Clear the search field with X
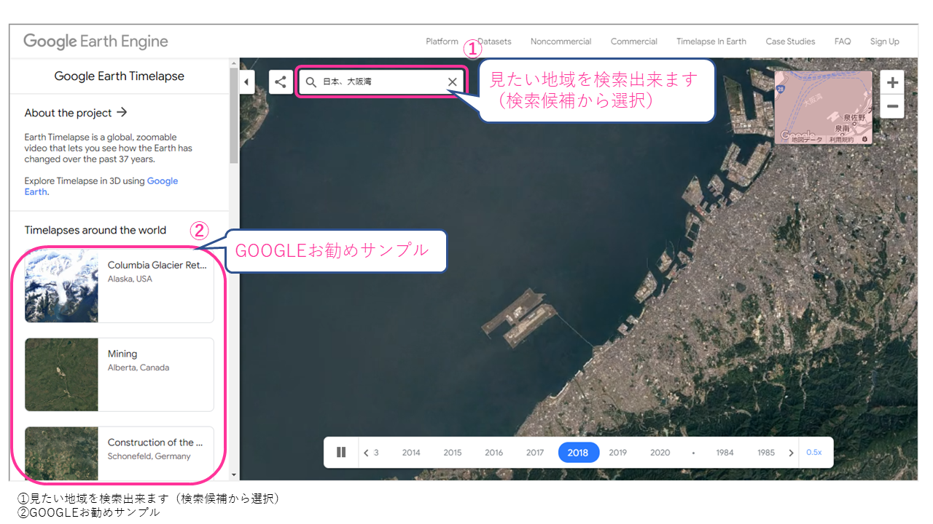 click(x=453, y=82)
